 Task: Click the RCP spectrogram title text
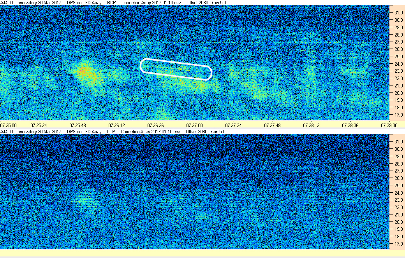click(113, 3)
